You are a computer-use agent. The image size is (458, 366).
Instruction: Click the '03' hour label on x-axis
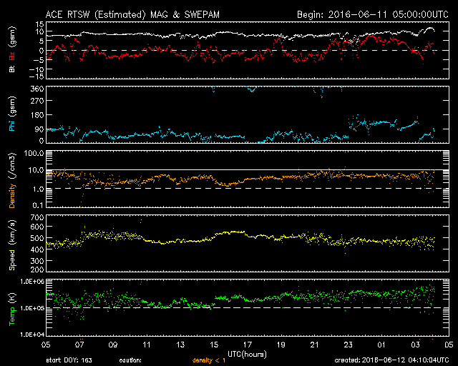click(x=415, y=345)
